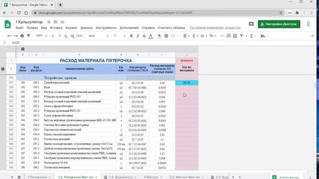This screenshot has height=179, width=319.
Task: Click the merge cells icon
Action: tap(173, 36)
